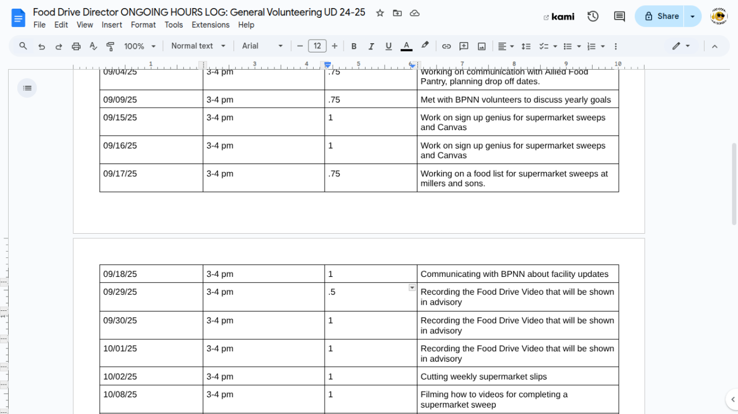This screenshot has height=414, width=738.
Task: Select the 09/18/25 date cell
Action: 151,274
